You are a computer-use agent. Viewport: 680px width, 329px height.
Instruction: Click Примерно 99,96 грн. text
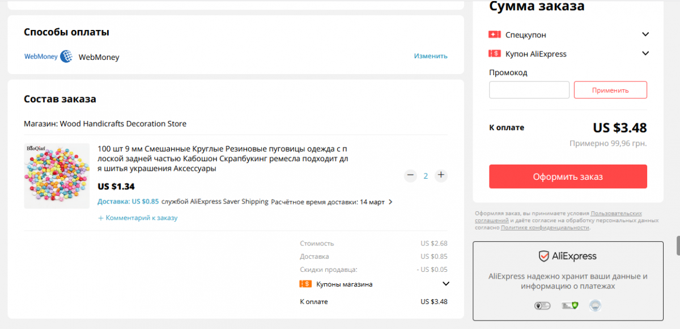click(x=608, y=144)
